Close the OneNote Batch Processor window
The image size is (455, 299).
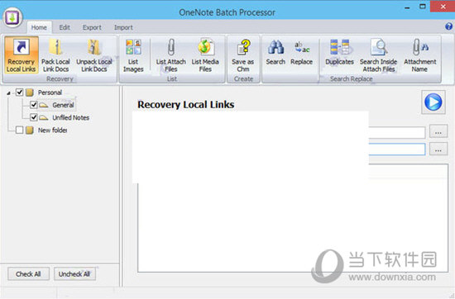(443, 7)
